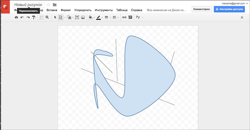Expand the line weight dropdown arrow
Image resolution: width=250 pixels, height=130 pixels.
point(110,17)
